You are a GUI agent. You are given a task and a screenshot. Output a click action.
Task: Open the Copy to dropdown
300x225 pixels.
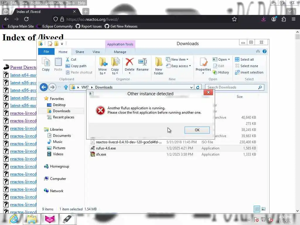point(115,66)
